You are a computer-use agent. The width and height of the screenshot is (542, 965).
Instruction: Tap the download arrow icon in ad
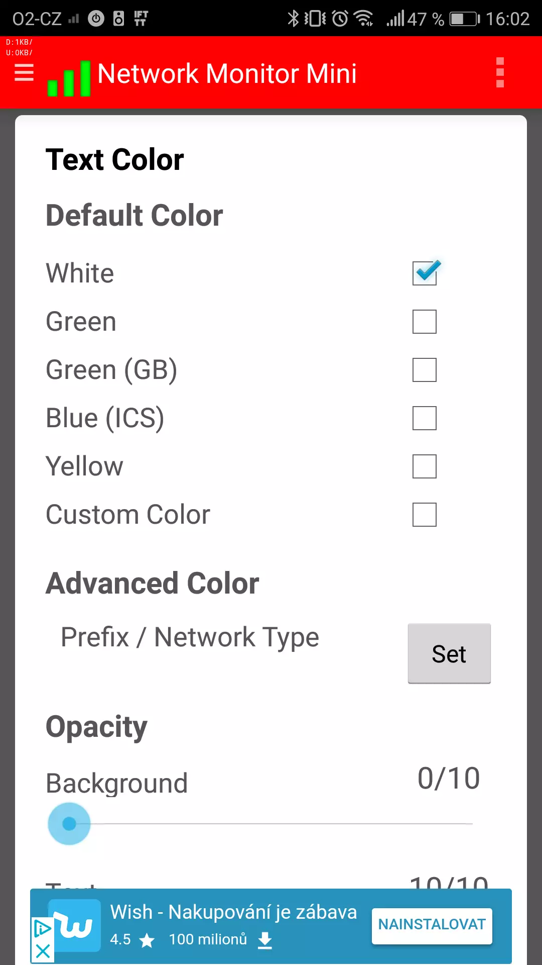(265, 940)
